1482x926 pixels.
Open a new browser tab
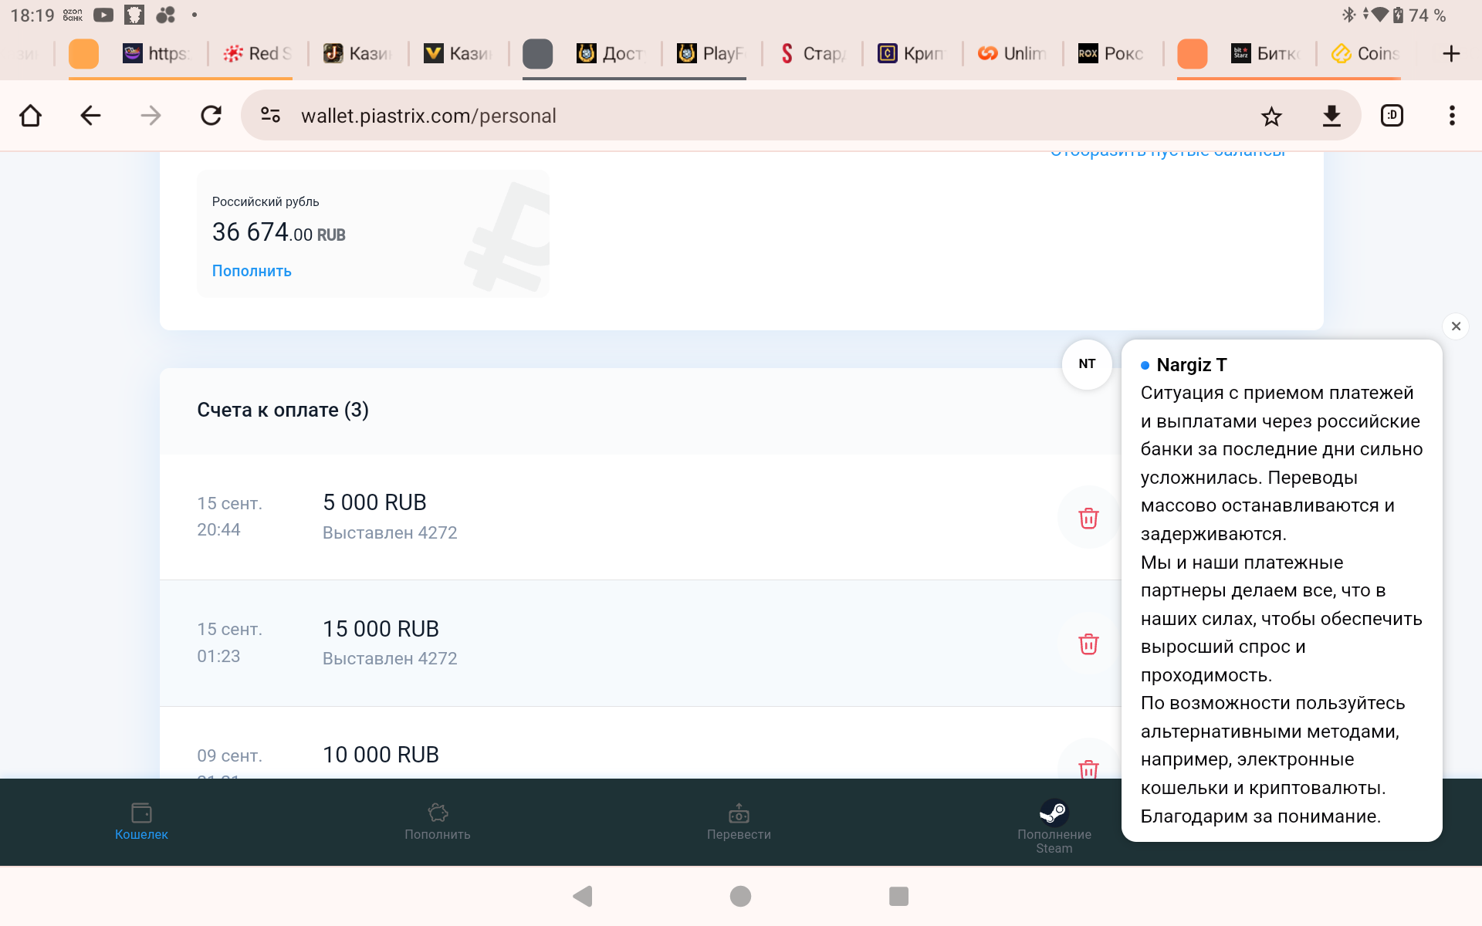pos(1451,54)
